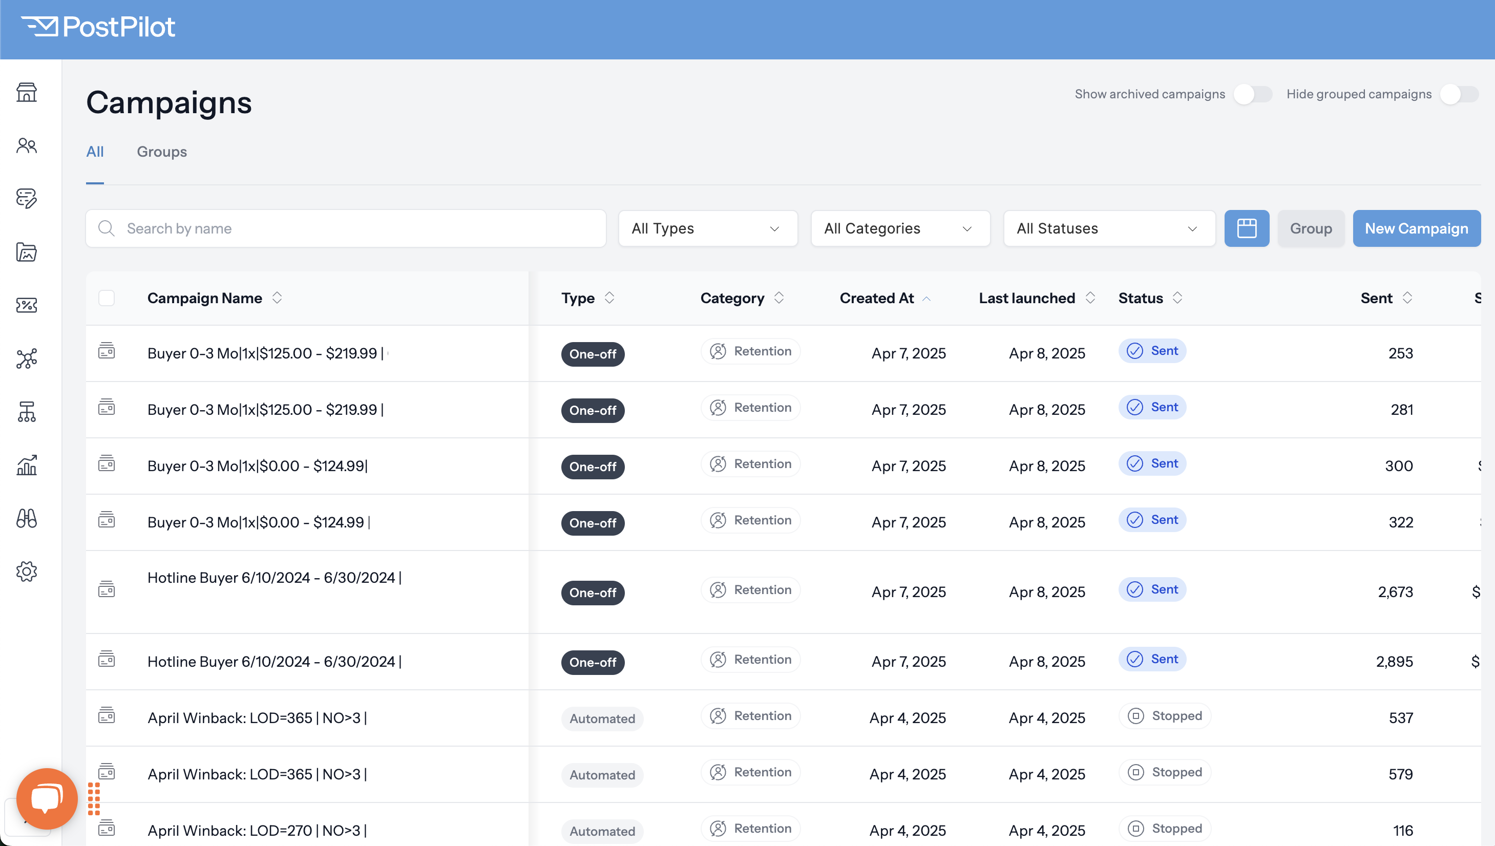Click One-off type badge in 281 row

pyautogui.click(x=593, y=410)
